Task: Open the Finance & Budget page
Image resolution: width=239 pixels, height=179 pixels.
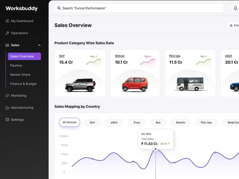Action: [x=23, y=84]
